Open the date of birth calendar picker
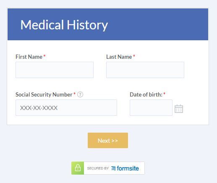Image resolution: width=217 pixels, height=183 pixels. tap(179, 109)
